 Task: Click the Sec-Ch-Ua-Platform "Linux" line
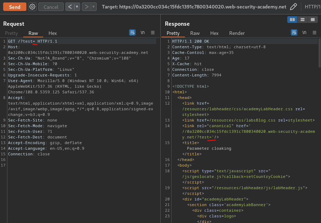41,69
